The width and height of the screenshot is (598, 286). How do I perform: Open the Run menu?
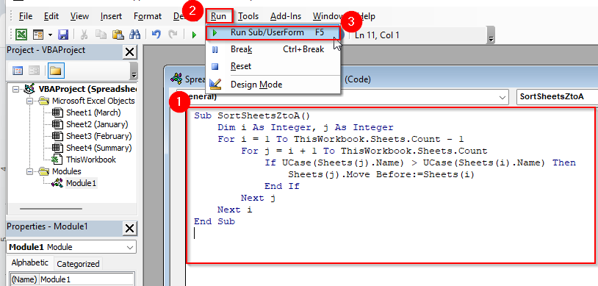pyautogui.click(x=219, y=16)
